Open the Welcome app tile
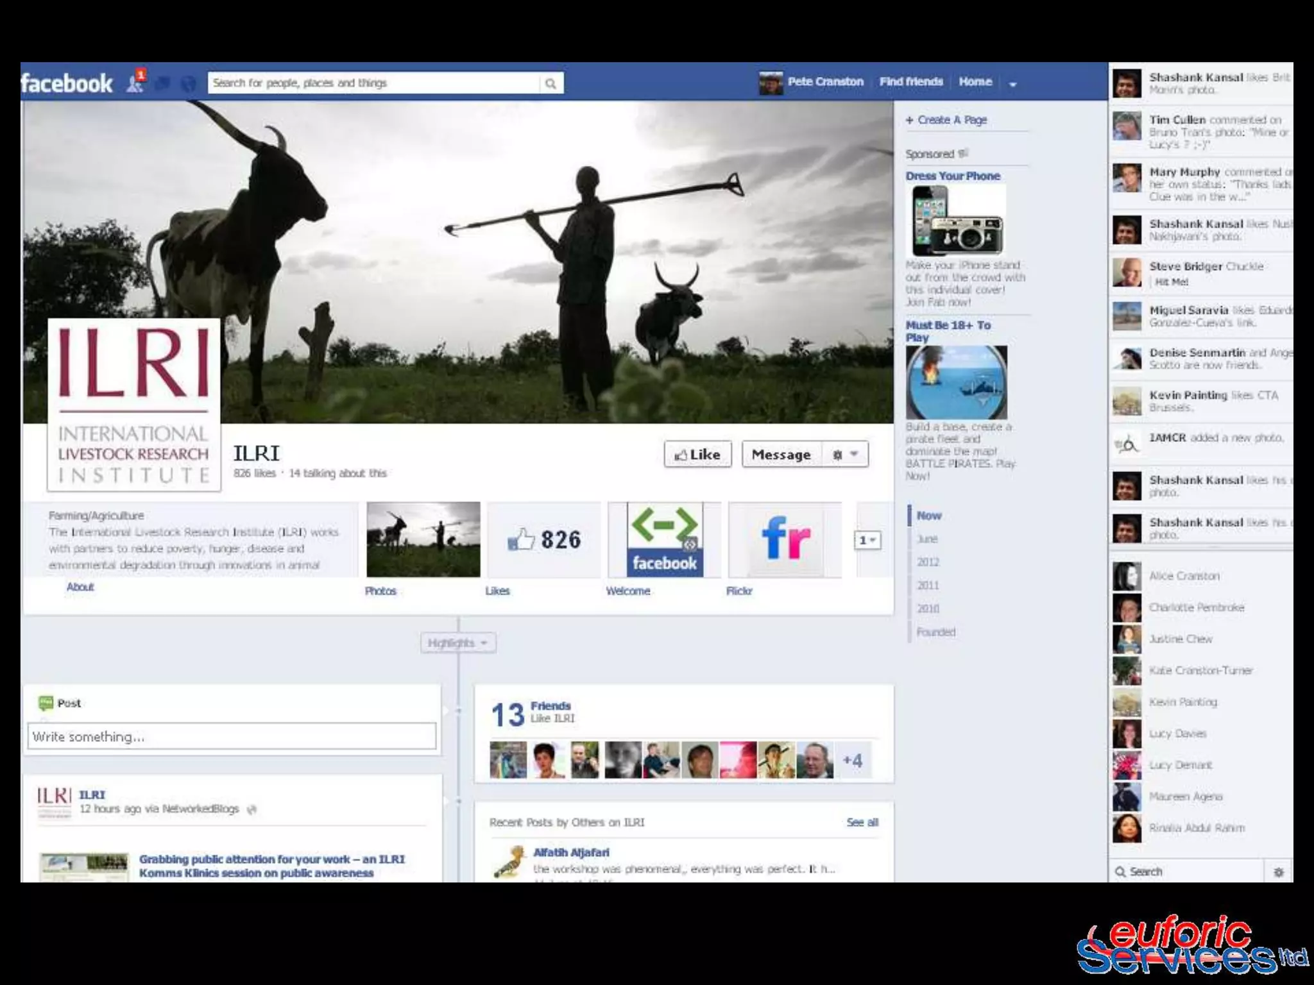 (x=664, y=540)
